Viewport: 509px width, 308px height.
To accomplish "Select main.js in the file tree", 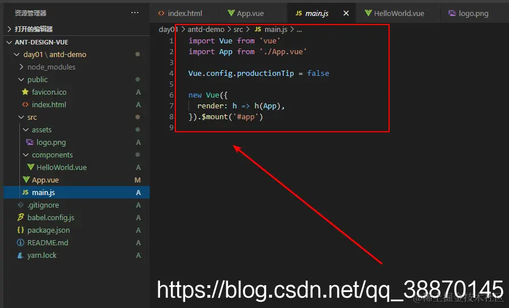I will click(x=77, y=192).
